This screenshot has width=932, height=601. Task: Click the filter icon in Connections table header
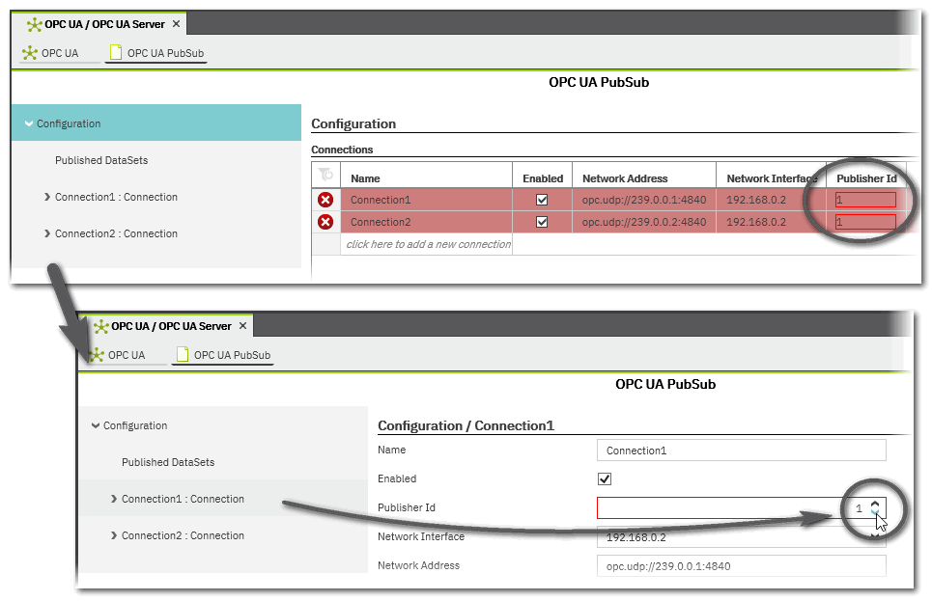coord(326,176)
